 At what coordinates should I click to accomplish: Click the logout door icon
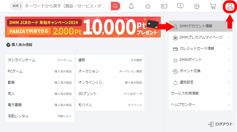(x=211, y=124)
